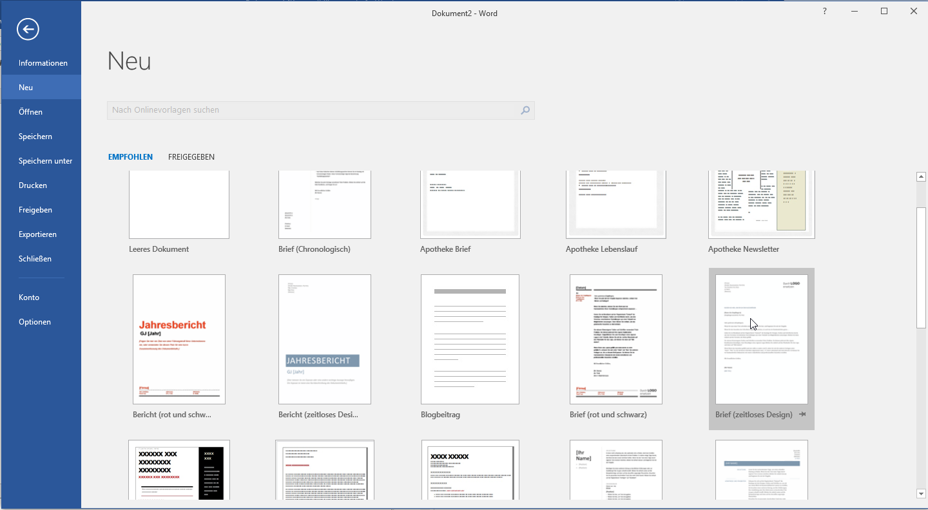Click the Apotheke Brief label

(445, 249)
